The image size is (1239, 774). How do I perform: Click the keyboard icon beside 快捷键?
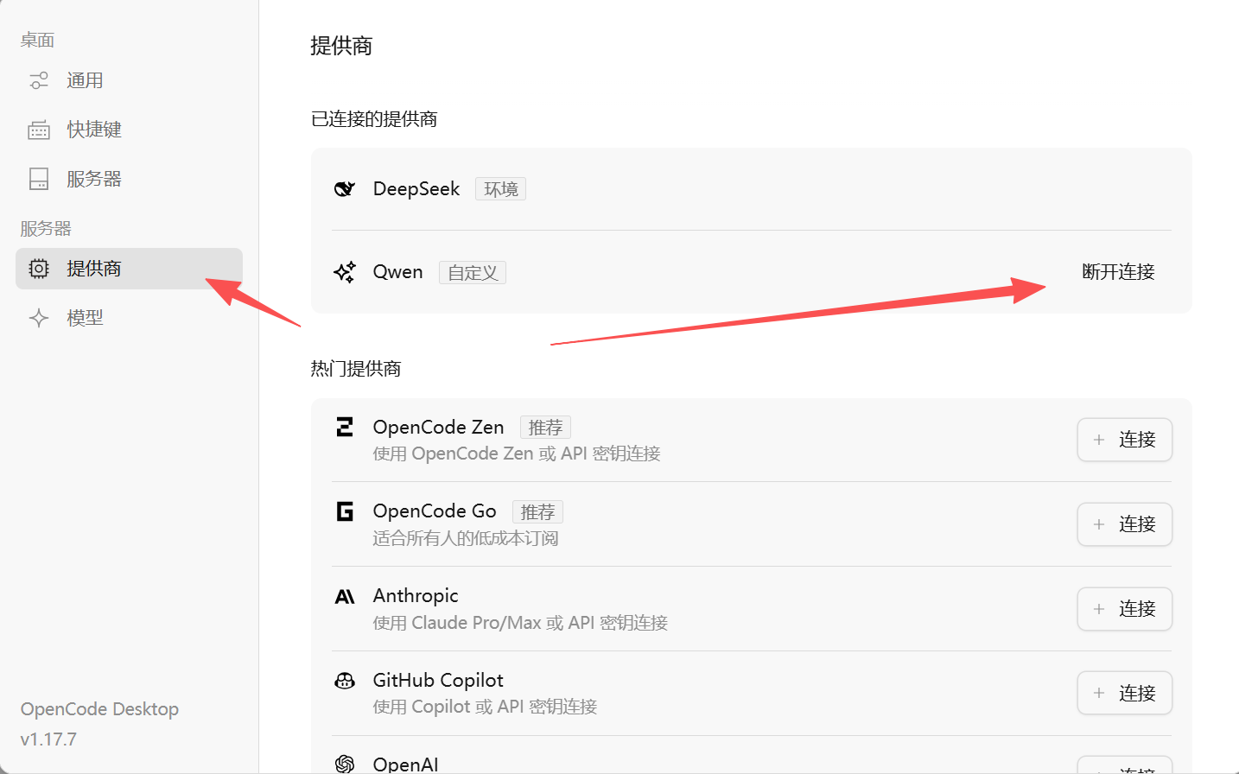pyautogui.click(x=39, y=130)
